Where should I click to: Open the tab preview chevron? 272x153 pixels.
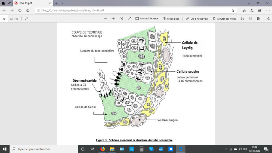click(x=63, y=3)
